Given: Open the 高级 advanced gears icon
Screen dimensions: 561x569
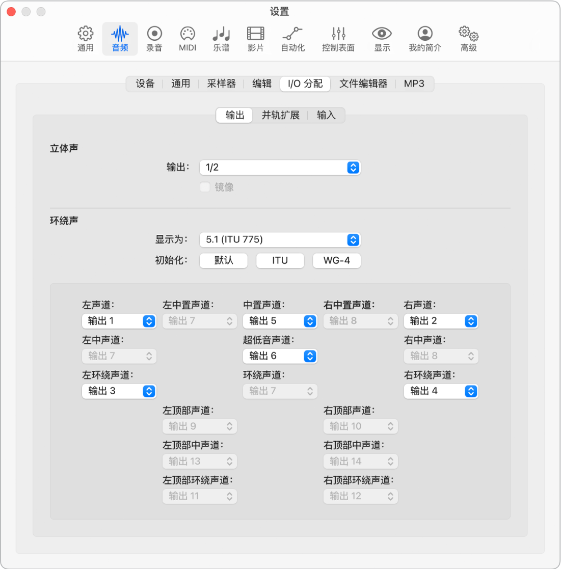Looking at the screenshot, I should pos(468,39).
